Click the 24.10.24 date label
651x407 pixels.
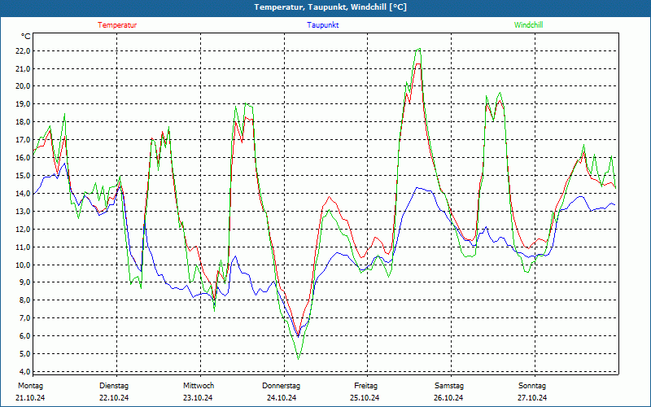click(282, 398)
